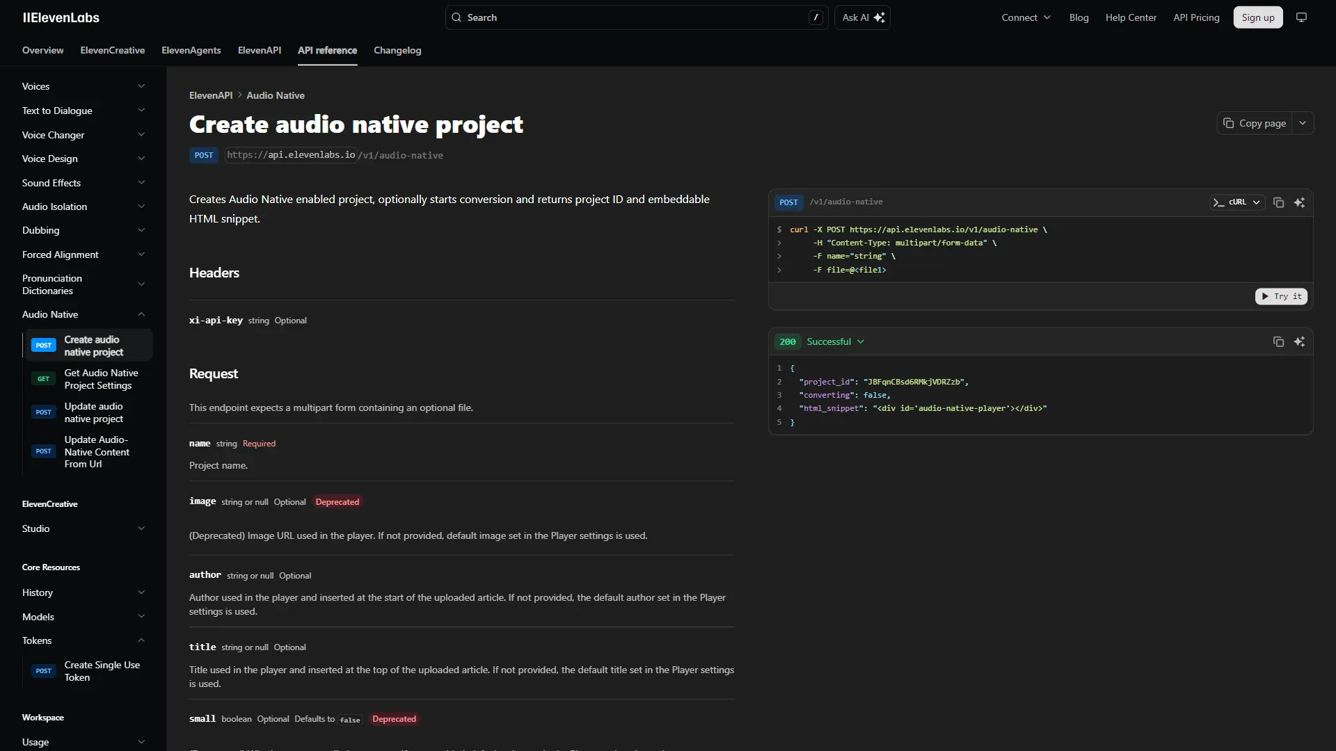Switch to the ElevenAPI tab
Screen dimensions: 1336x751
260,50
